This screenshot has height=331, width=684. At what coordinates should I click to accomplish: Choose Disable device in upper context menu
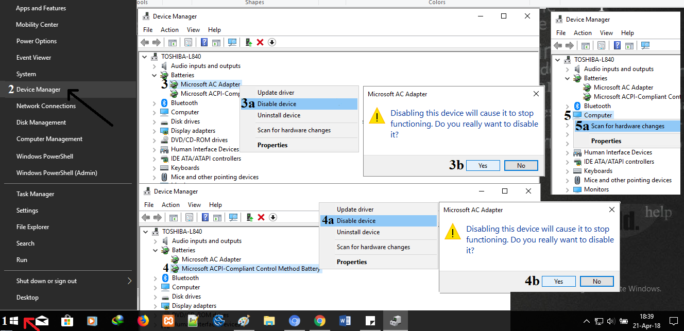click(x=299, y=104)
